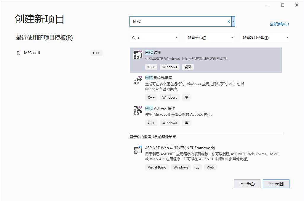The height and width of the screenshot is (201, 304).
Task: Open the 所有平台 platform dropdown
Action: (x=210, y=37)
